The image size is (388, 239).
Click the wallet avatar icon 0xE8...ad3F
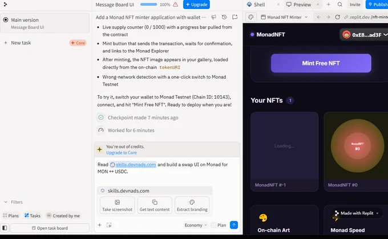click(x=346, y=35)
